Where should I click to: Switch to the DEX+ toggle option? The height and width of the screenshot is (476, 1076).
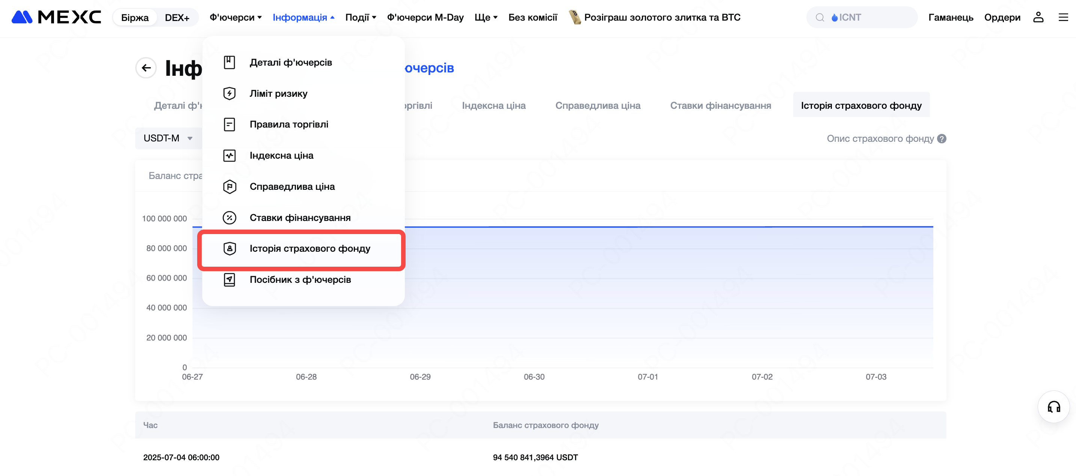click(177, 18)
